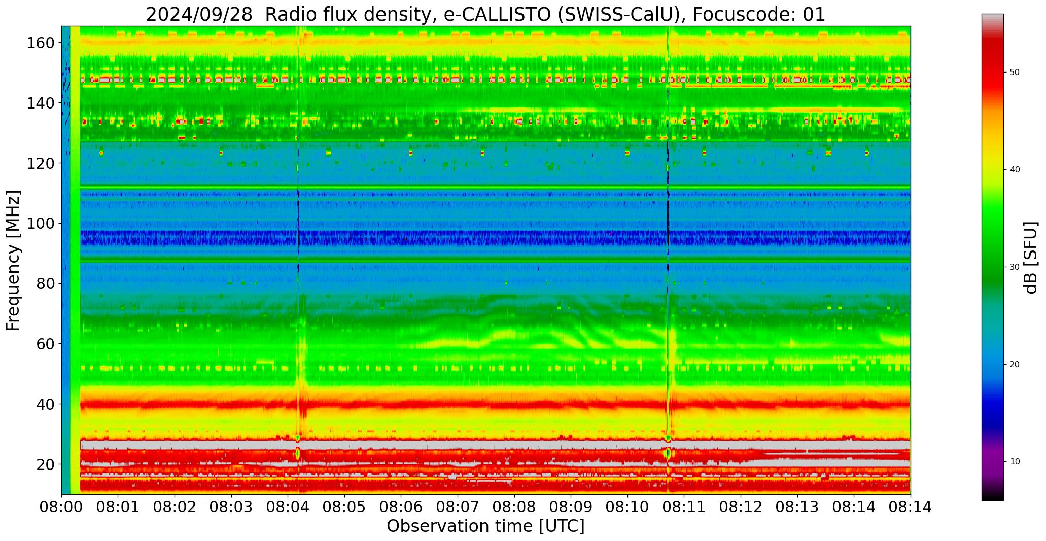Click the 08:09 time tick label
The image size is (1046, 541).
coord(571,508)
